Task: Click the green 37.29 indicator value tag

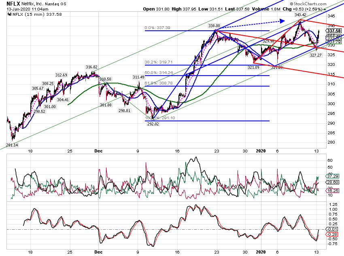Action: point(333,176)
